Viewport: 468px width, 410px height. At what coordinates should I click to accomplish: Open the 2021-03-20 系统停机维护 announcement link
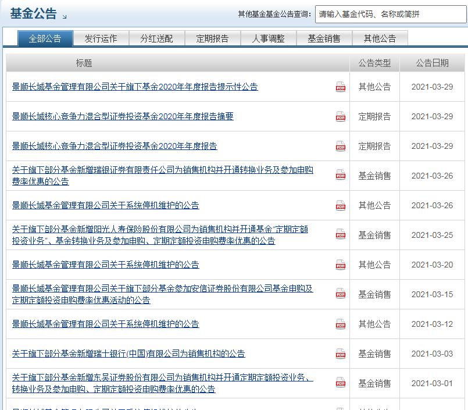(105, 265)
